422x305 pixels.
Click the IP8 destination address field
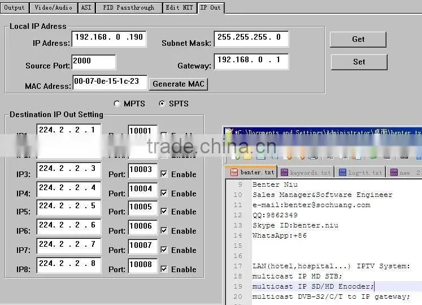pos(69,265)
